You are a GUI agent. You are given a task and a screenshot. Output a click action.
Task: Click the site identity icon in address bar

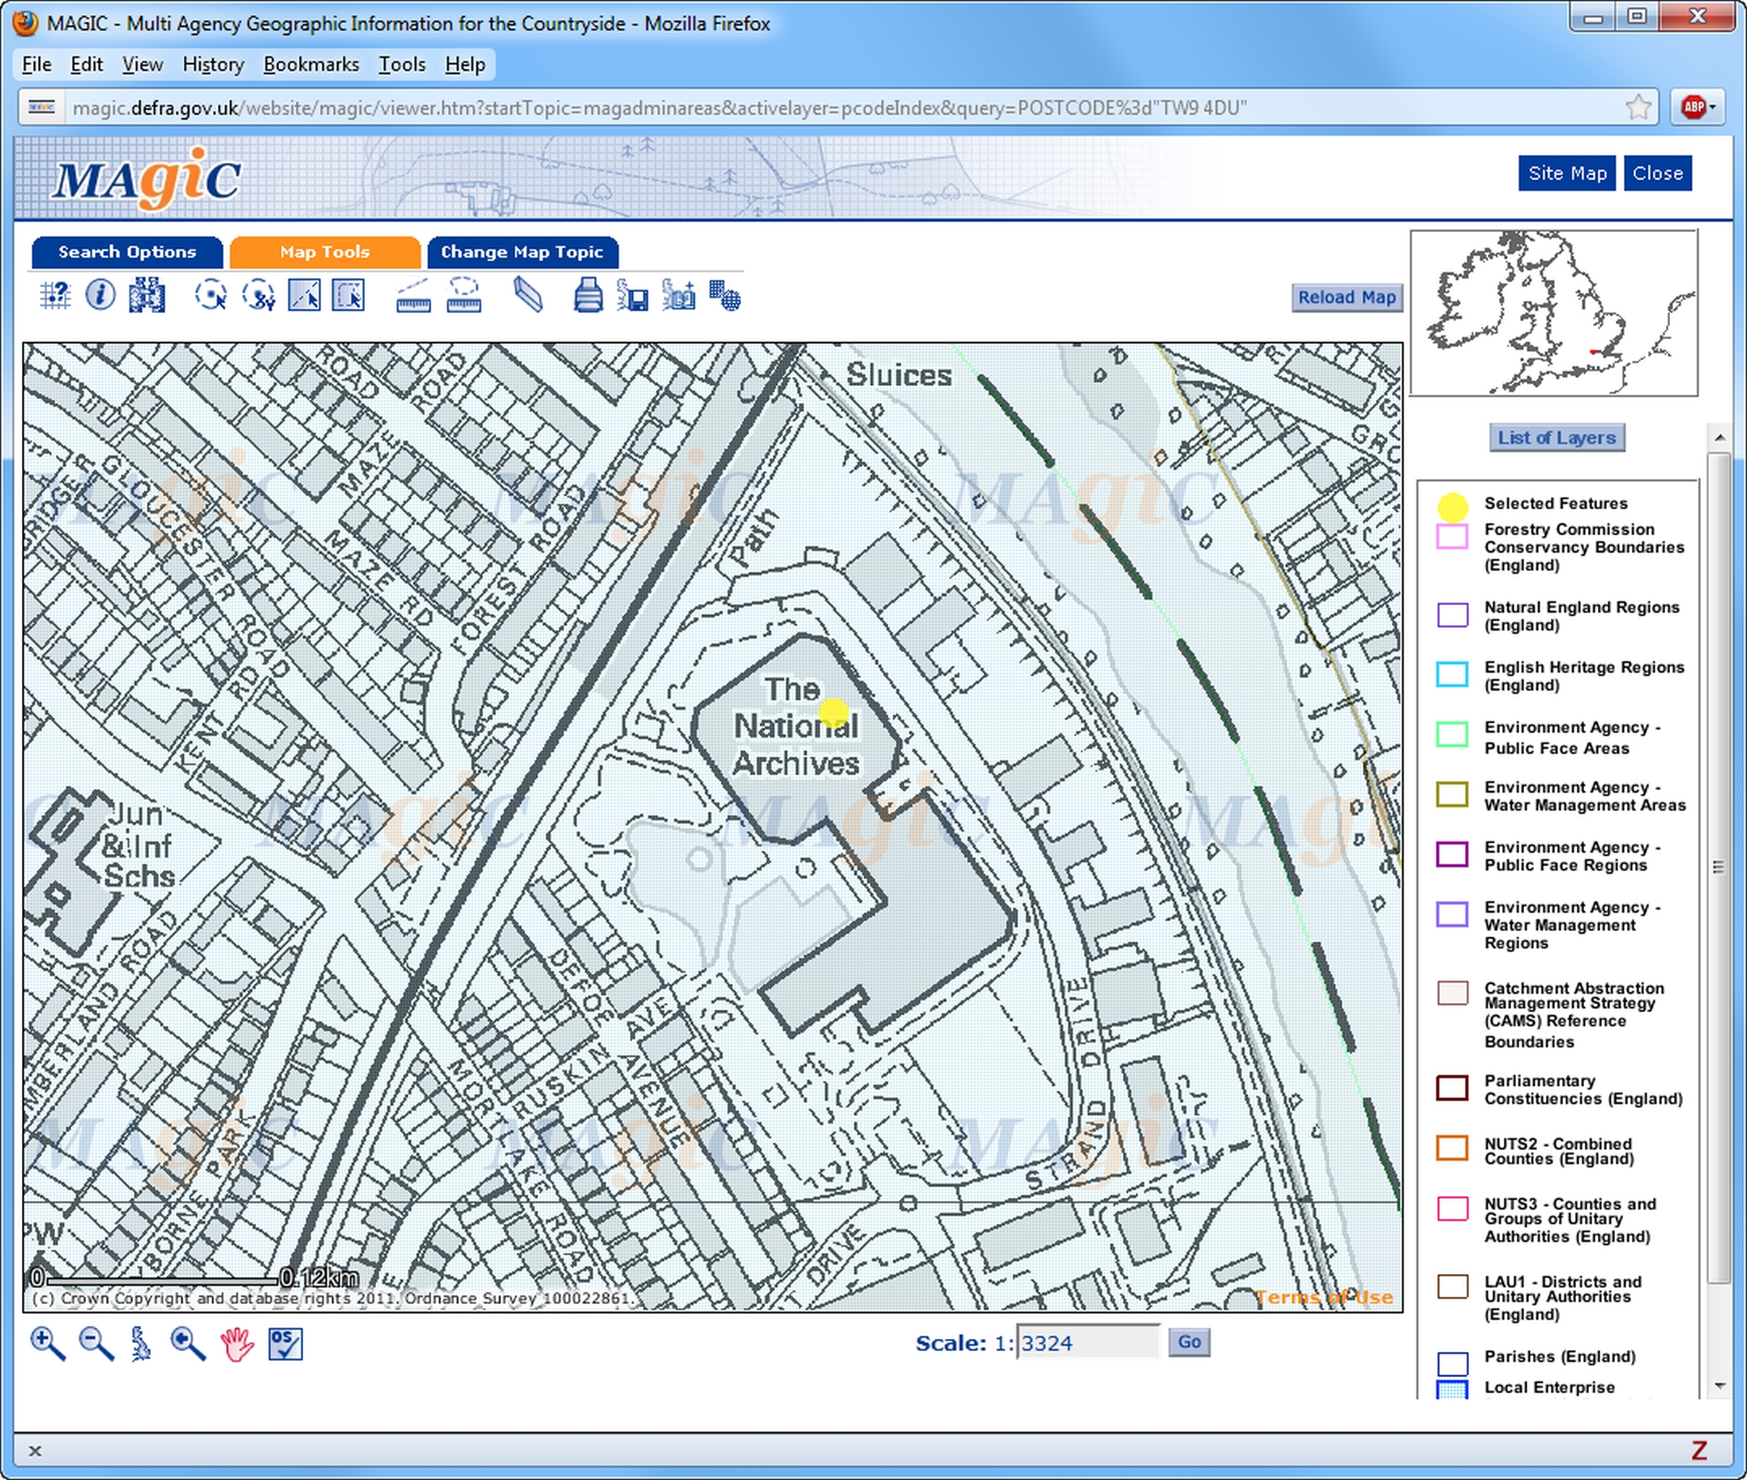click(42, 107)
